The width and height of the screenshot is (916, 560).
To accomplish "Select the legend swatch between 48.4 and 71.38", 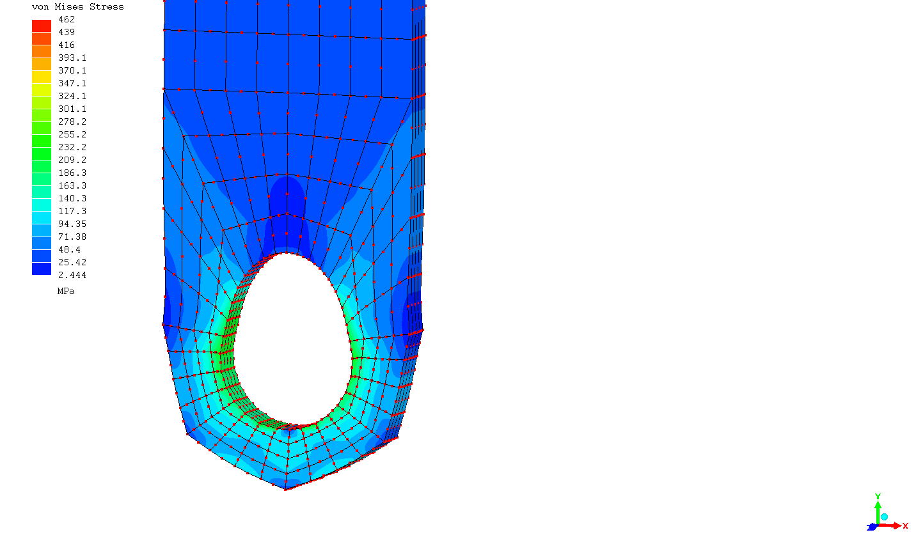I will point(42,243).
